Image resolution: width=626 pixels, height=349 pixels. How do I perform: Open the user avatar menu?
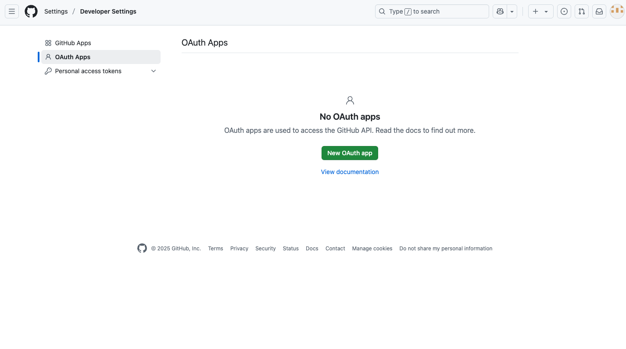pos(617,11)
